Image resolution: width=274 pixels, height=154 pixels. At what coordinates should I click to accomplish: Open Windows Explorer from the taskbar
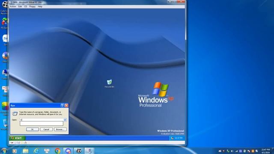pyautogui.click(x=25, y=151)
